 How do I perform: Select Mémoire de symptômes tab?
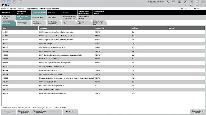pyautogui.click(x=9, y=23)
